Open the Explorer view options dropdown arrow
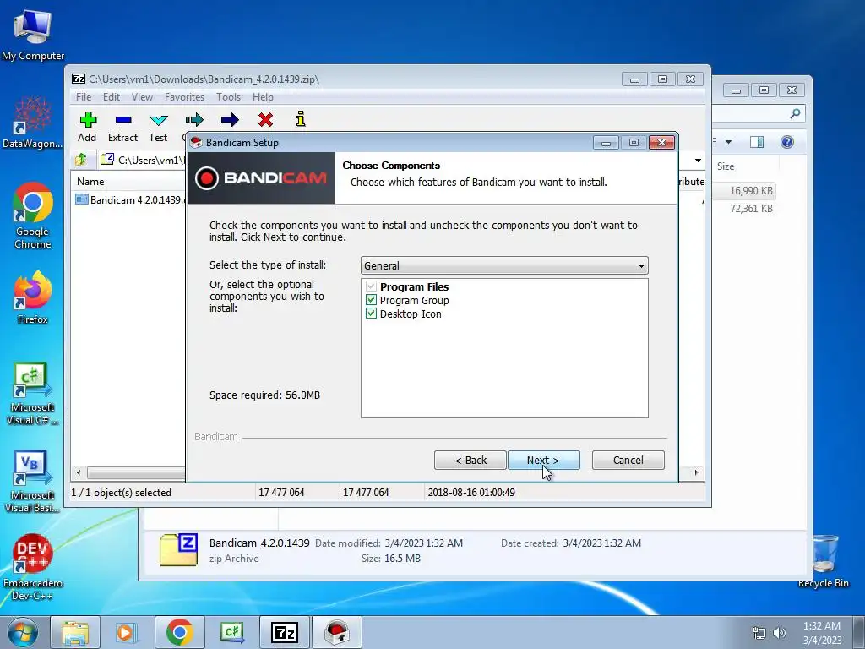Image resolution: width=865 pixels, height=649 pixels. pos(728,142)
